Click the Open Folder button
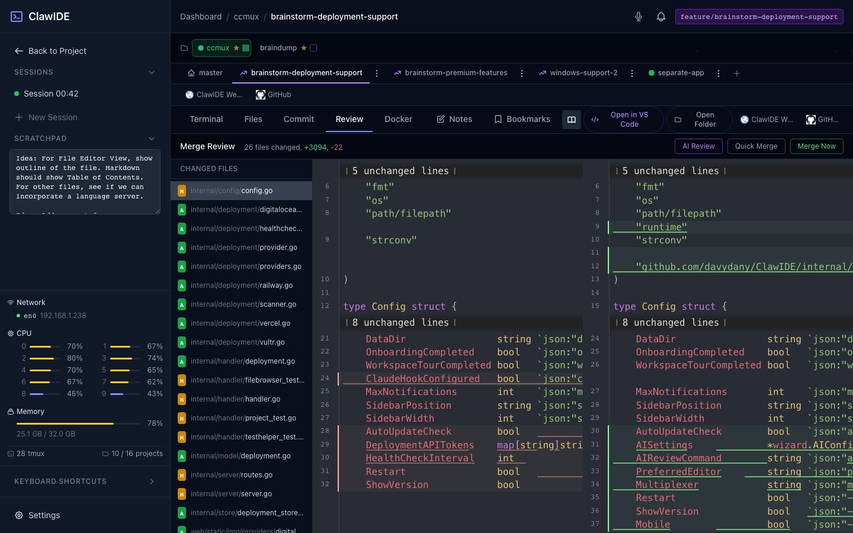The image size is (853, 533). point(699,120)
